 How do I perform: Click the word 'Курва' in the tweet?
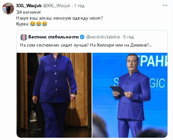coord(22,24)
